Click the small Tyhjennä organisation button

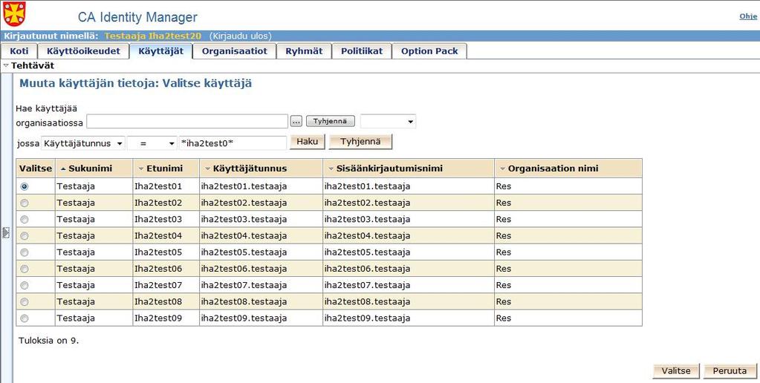click(330, 121)
